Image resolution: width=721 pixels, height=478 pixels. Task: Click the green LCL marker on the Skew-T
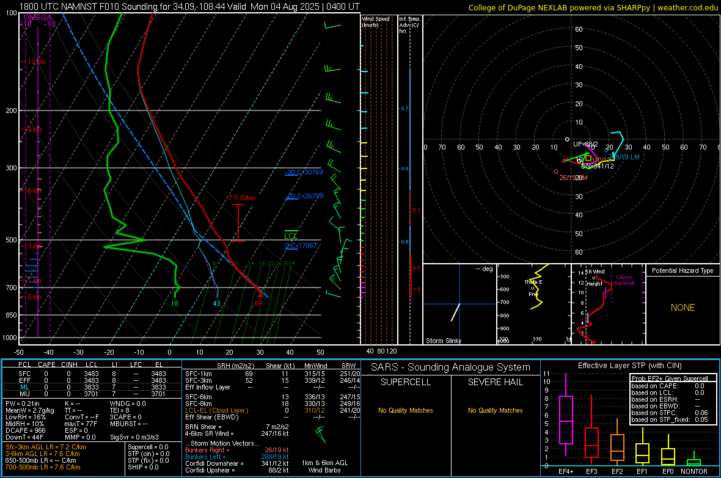click(x=291, y=235)
